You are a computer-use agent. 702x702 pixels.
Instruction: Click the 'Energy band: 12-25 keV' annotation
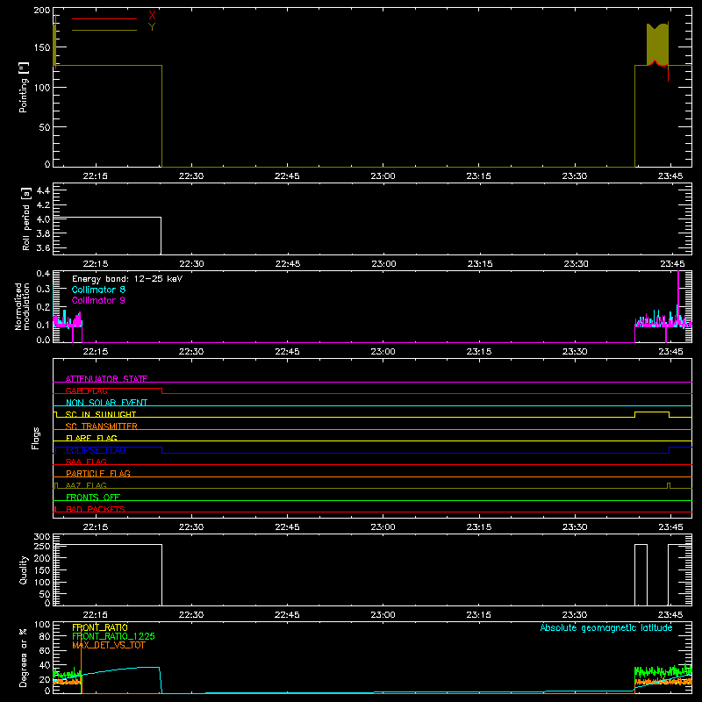pos(127,279)
